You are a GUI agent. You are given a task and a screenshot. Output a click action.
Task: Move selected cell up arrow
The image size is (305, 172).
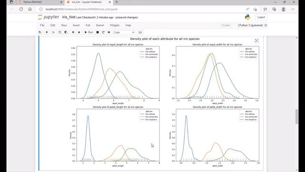[73, 32]
